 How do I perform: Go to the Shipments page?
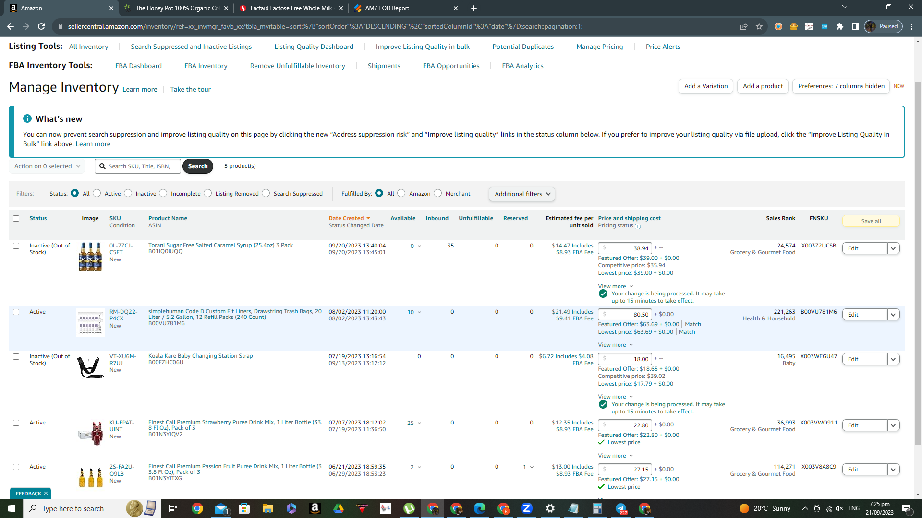pyautogui.click(x=384, y=66)
